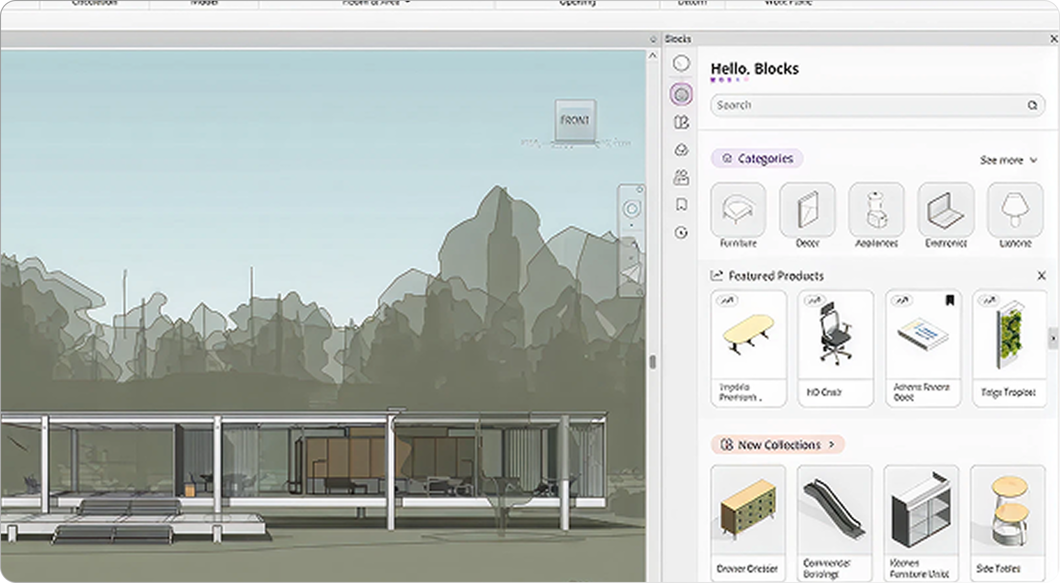Click the viewport vertical scrollbar up arrow
The height and width of the screenshot is (583, 1060).
pyautogui.click(x=653, y=56)
